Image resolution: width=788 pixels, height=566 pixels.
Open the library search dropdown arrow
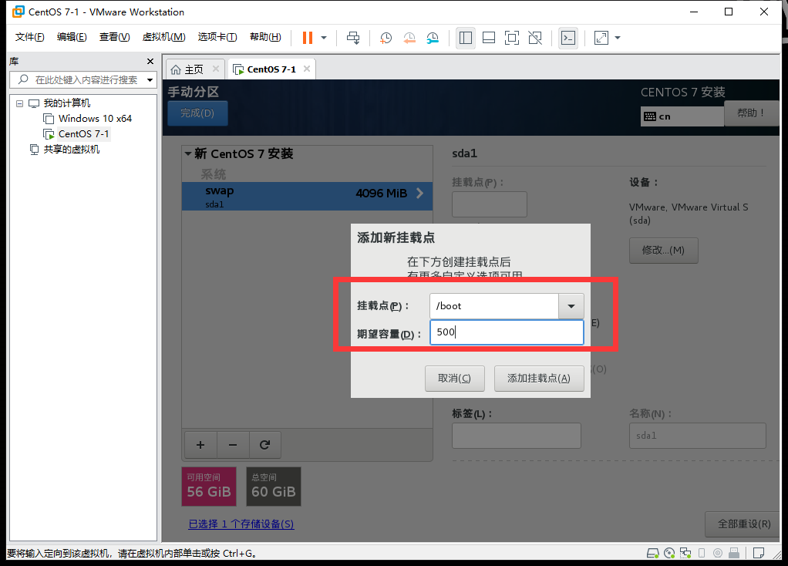coord(150,80)
